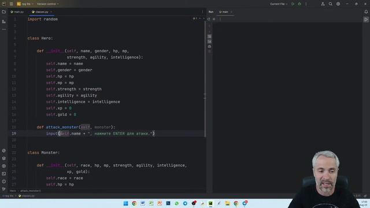Image resolution: width=370 pixels, height=208 pixels.
Task: Place cursor on 'import random' line
Action: (x=42, y=19)
